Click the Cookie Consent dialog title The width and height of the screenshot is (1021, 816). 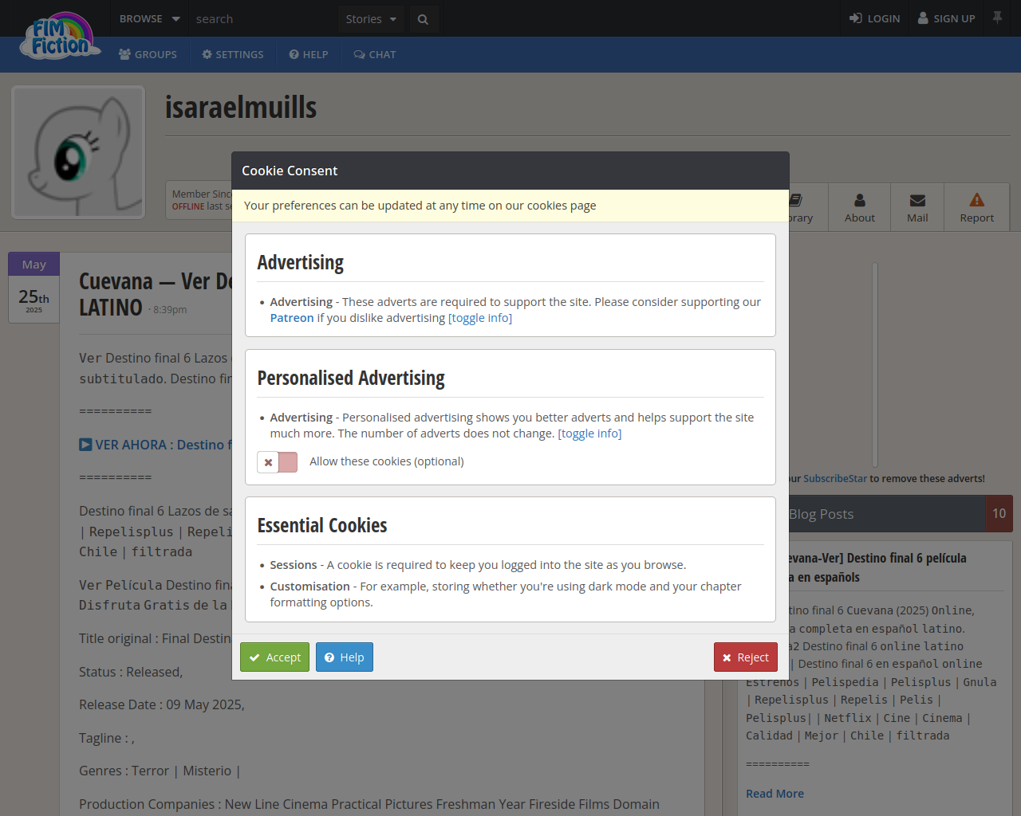pos(290,171)
